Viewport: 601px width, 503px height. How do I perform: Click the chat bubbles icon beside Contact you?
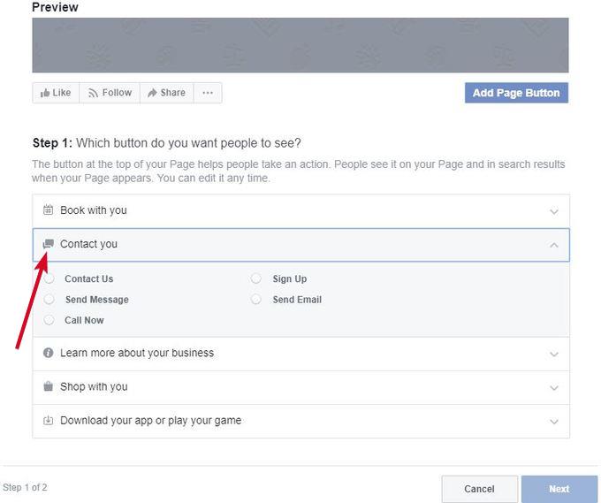(x=49, y=244)
